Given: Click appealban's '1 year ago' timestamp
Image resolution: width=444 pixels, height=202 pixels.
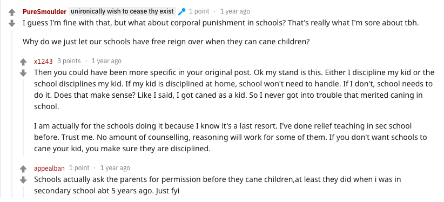Looking at the screenshot, I should click(115, 168).
